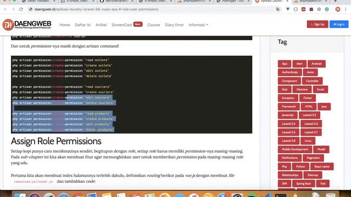Image resolution: width=351 pixels, height=197 pixels.
Task: Open Daftar Isi menu item
Action: pyautogui.click(x=83, y=25)
